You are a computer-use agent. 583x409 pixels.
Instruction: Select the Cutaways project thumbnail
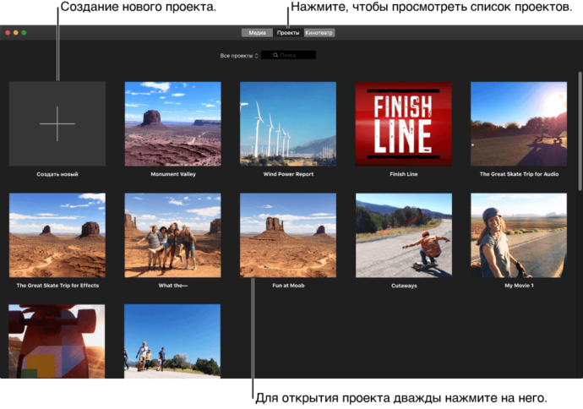coord(404,236)
